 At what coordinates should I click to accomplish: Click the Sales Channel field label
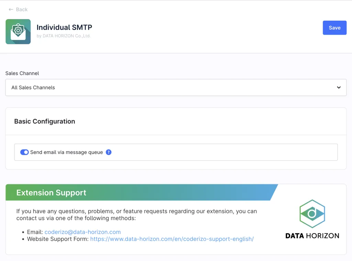tap(22, 73)
